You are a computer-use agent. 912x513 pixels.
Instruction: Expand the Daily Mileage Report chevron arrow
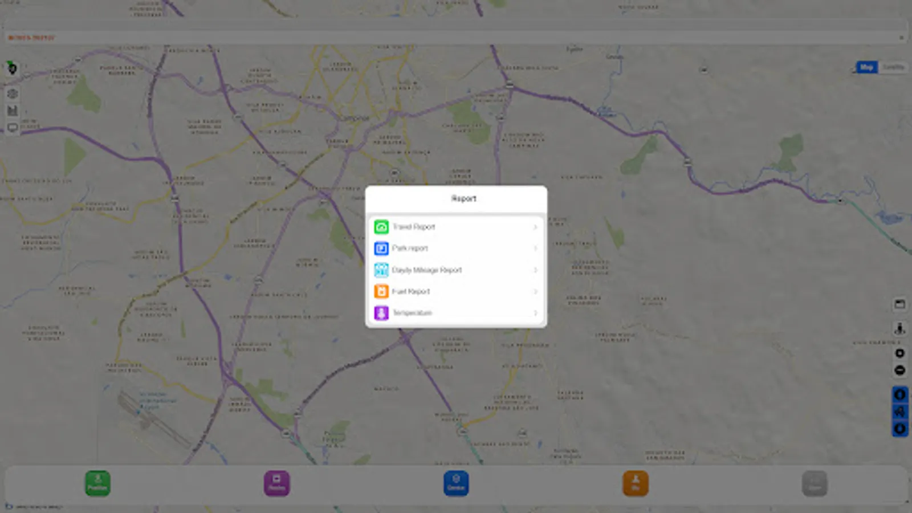(535, 270)
